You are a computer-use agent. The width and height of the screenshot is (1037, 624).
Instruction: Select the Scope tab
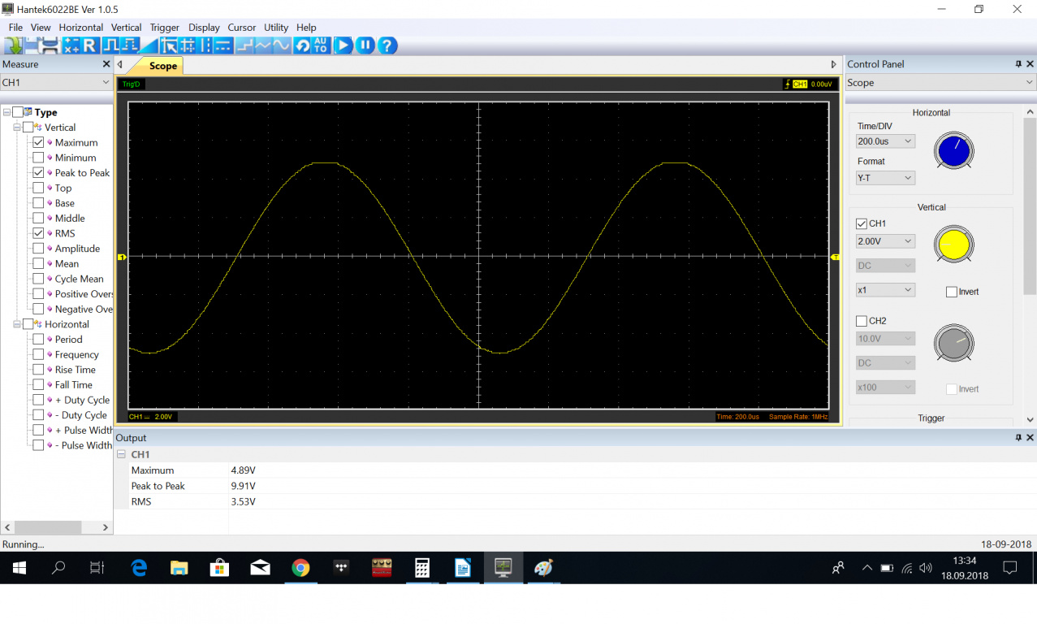pos(162,66)
